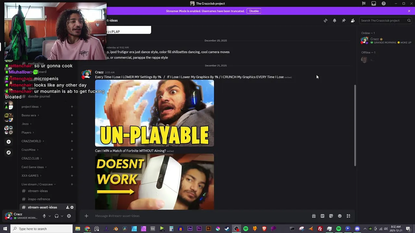This screenshot has height=233, width=415.
Task: Click the plus attachment button in message bar
Action: click(x=86, y=216)
